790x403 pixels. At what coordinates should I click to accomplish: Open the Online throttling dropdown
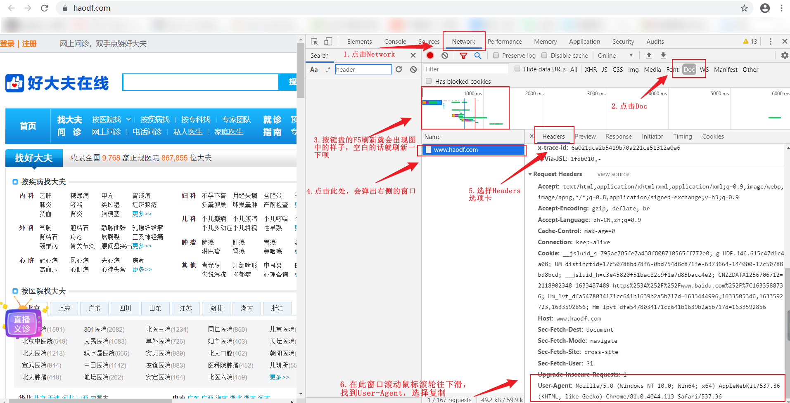615,55
